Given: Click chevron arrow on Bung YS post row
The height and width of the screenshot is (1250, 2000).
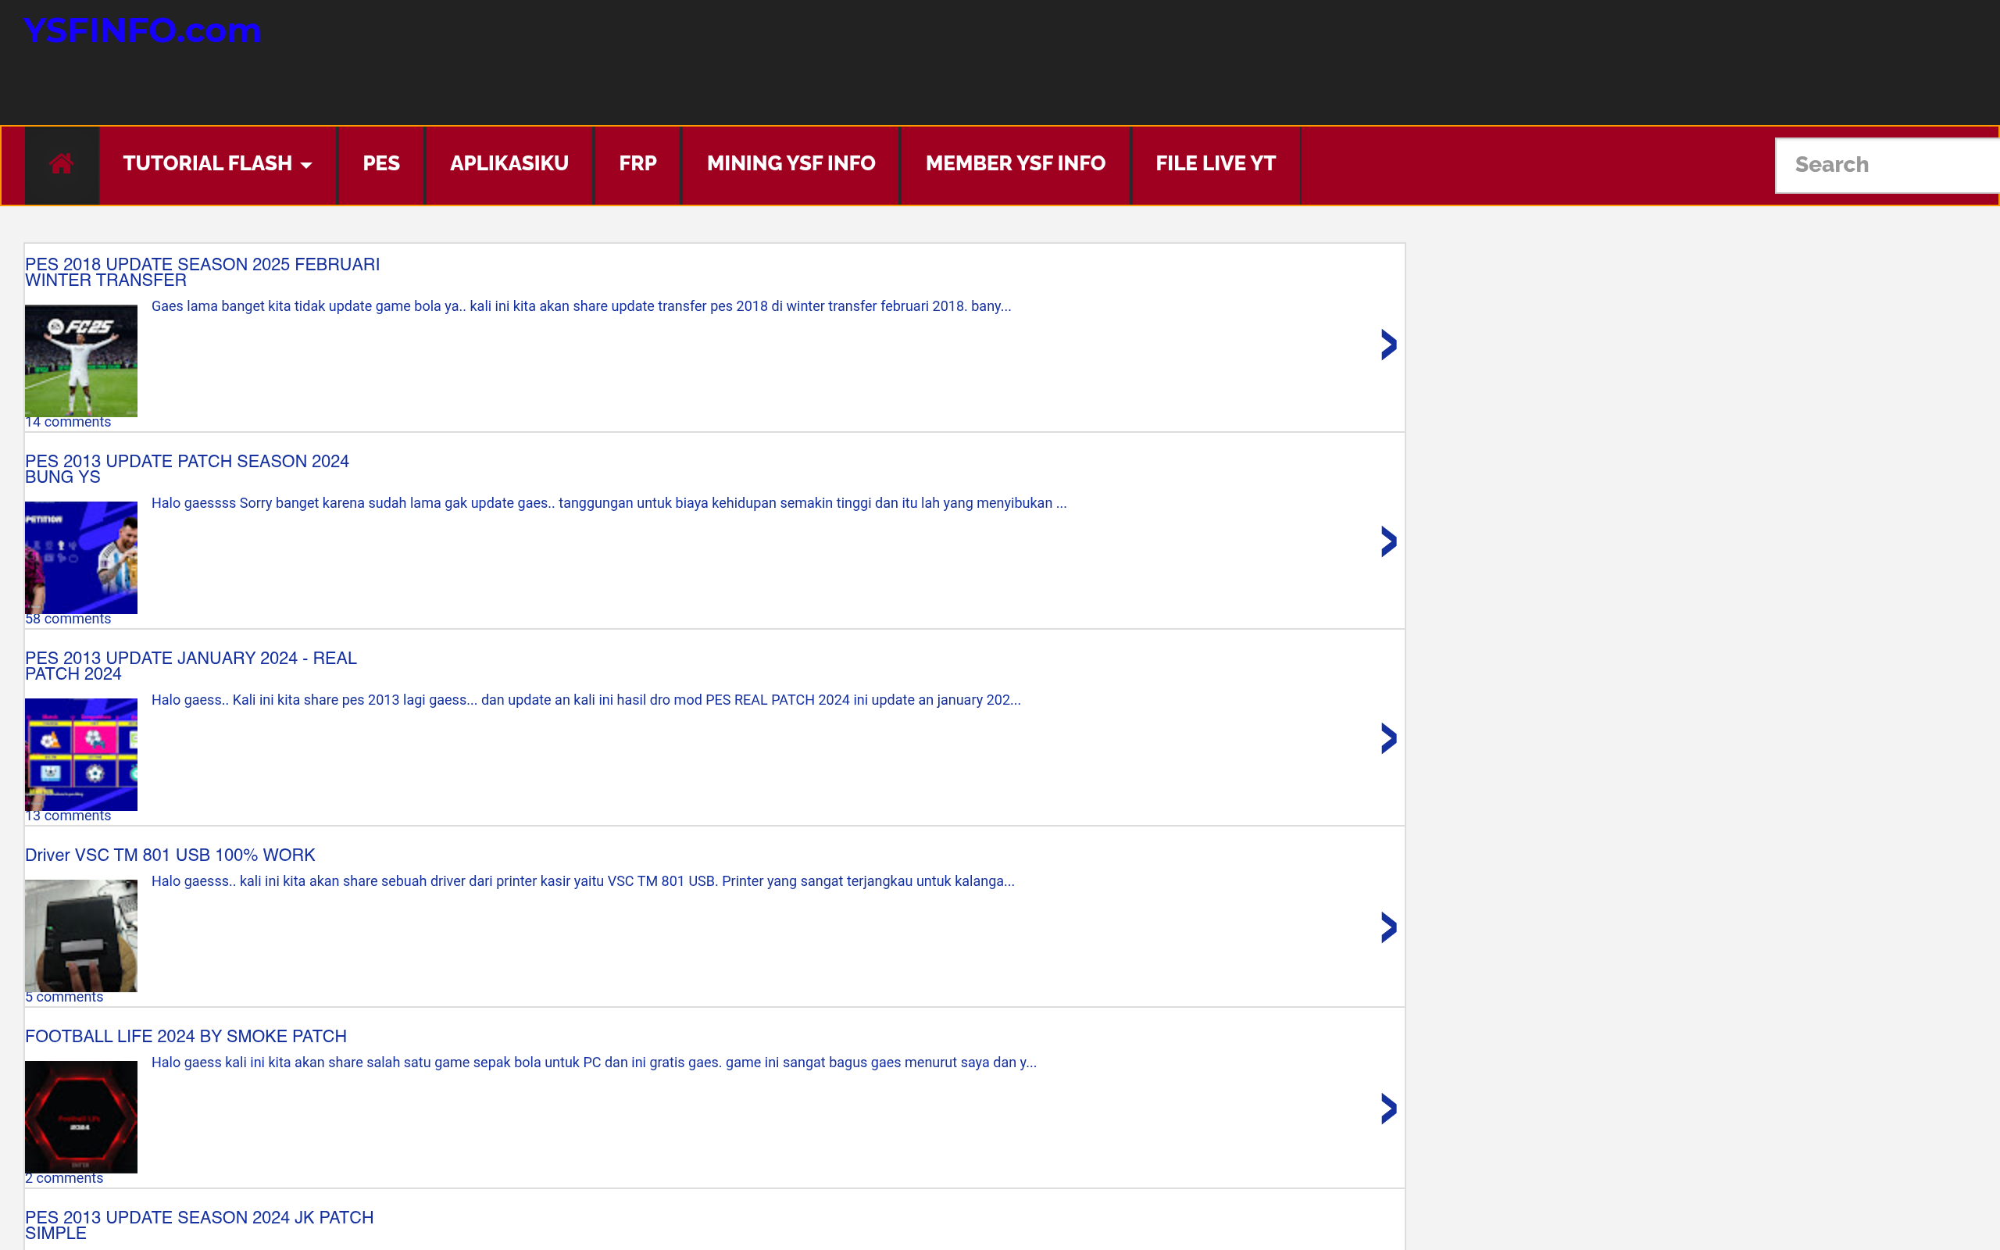Looking at the screenshot, I should pyautogui.click(x=1388, y=541).
